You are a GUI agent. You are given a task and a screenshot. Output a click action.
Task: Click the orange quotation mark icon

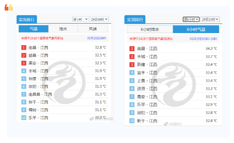pyautogui.click(x=9, y=7)
